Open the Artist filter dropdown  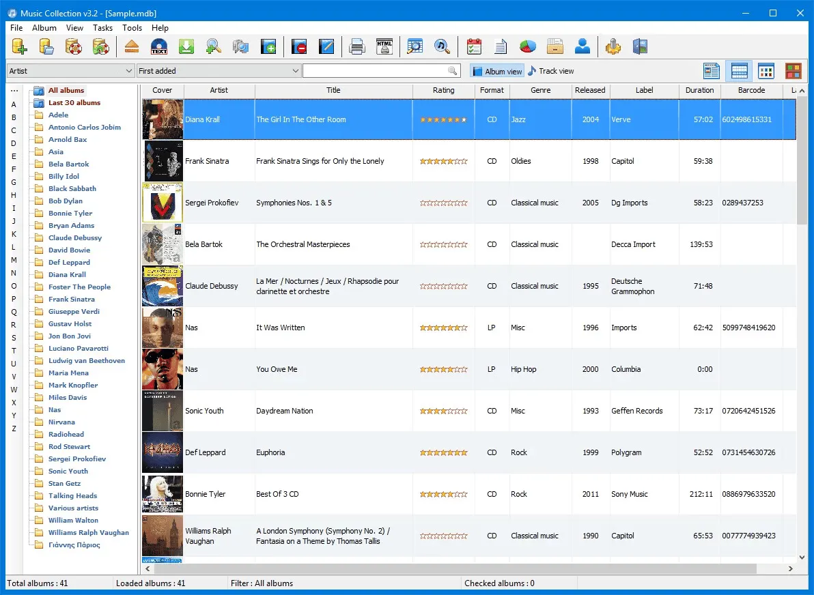pyautogui.click(x=70, y=70)
